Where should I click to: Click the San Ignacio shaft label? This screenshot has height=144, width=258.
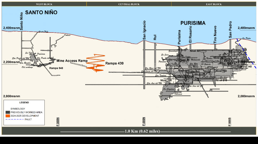click(x=144, y=30)
